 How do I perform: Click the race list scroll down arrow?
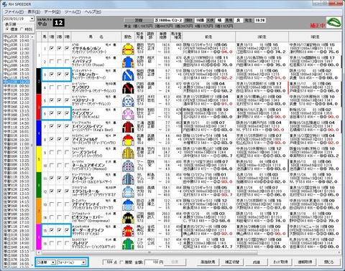click(x=32, y=265)
